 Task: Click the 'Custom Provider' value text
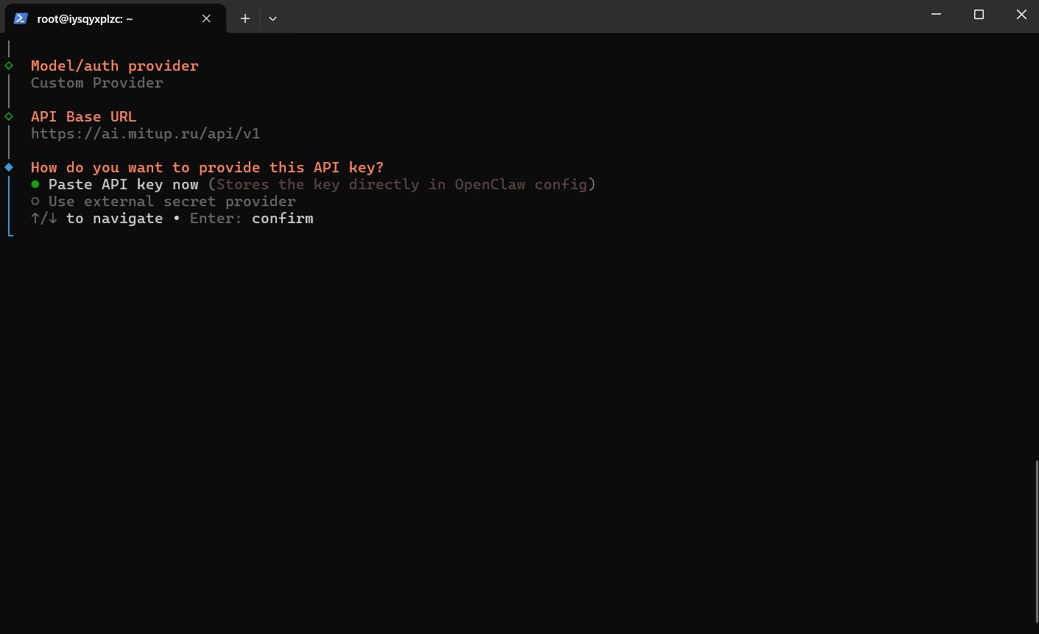click(x=97, y=82)
